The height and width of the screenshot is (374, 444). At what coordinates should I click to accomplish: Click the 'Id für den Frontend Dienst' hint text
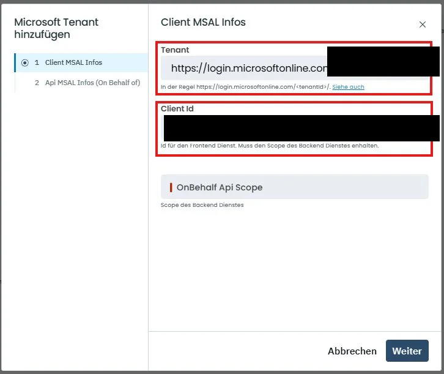[270, 146]
